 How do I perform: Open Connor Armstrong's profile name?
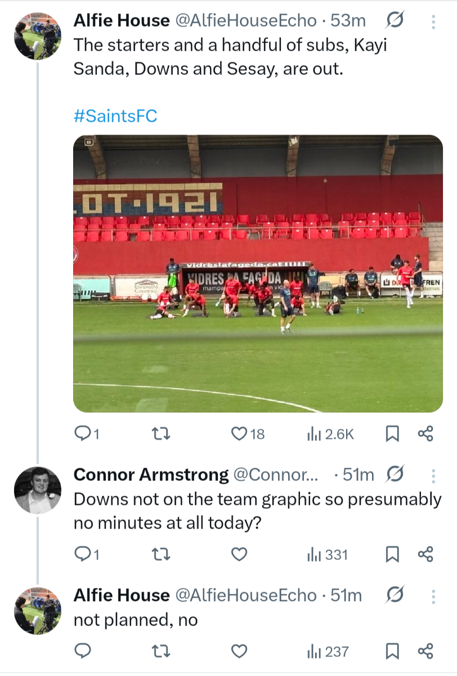click(x=151, y=475)
